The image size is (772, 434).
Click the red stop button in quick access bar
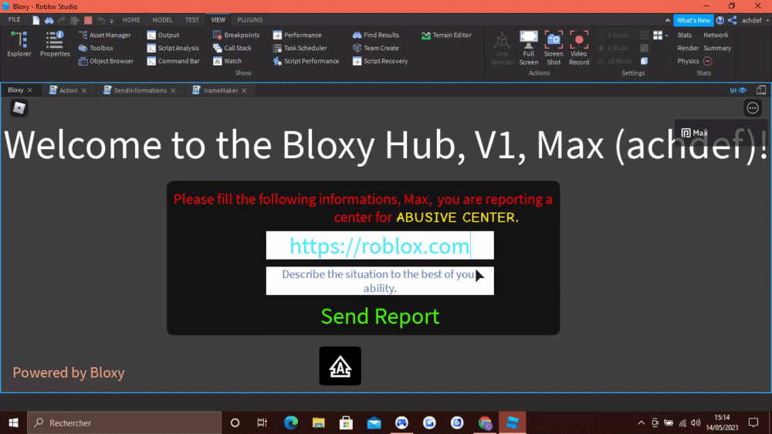click(88, 20)
